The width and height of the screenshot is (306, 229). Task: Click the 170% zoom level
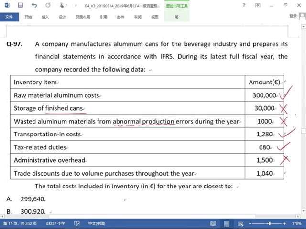pyautogui.click(x=296, y=224)
